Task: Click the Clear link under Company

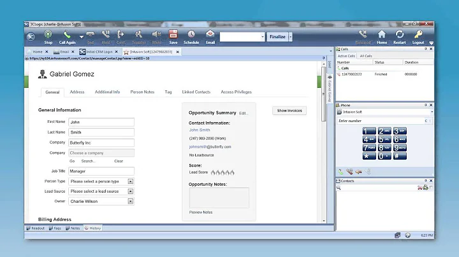Action: [x=119, y=161]
